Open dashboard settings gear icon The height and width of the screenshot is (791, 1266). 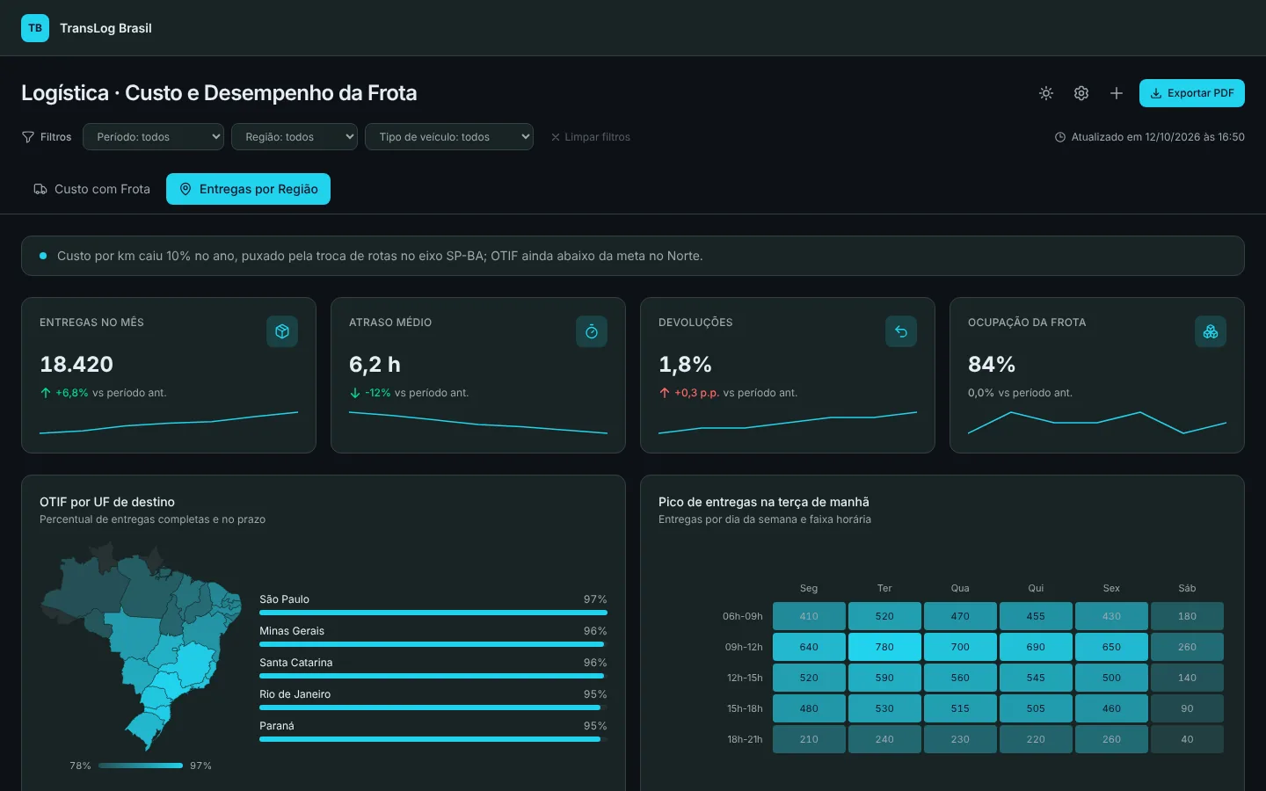point(1081,93)
